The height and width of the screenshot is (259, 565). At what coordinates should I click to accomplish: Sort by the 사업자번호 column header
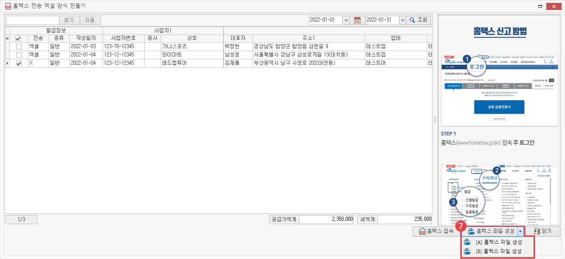pyautogui.click(x=123, y=38)
